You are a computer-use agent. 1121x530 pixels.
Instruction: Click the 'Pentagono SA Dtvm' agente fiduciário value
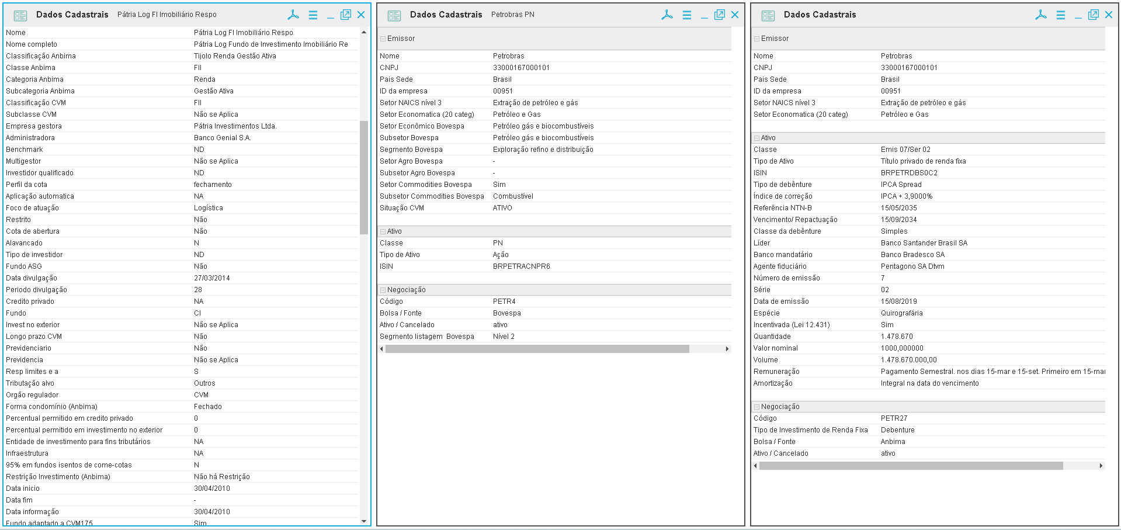(x=912, y=266)
